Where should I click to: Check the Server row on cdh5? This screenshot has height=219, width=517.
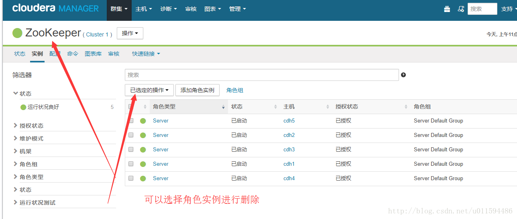coord(131,121)
